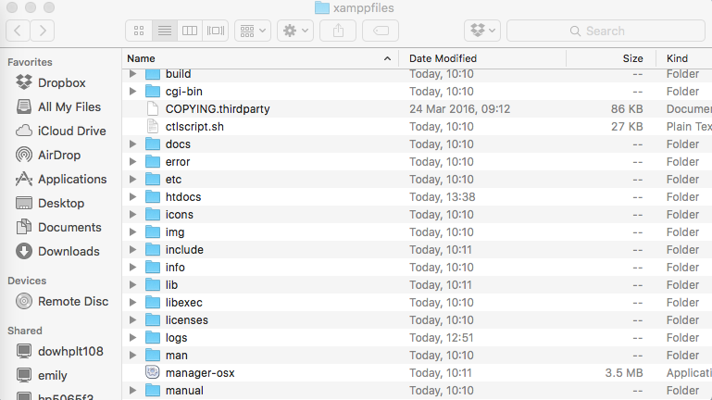This screenshot has height=400, width=712.
Task: Select shared computer dowhplt108
Action: (x=59, y=351)
